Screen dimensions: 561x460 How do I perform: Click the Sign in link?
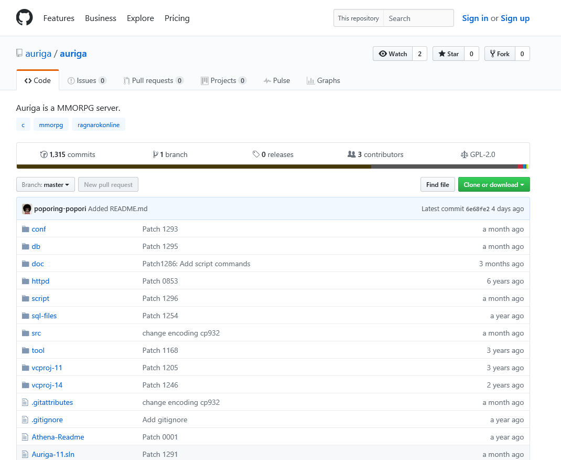(x=475, y=18)
